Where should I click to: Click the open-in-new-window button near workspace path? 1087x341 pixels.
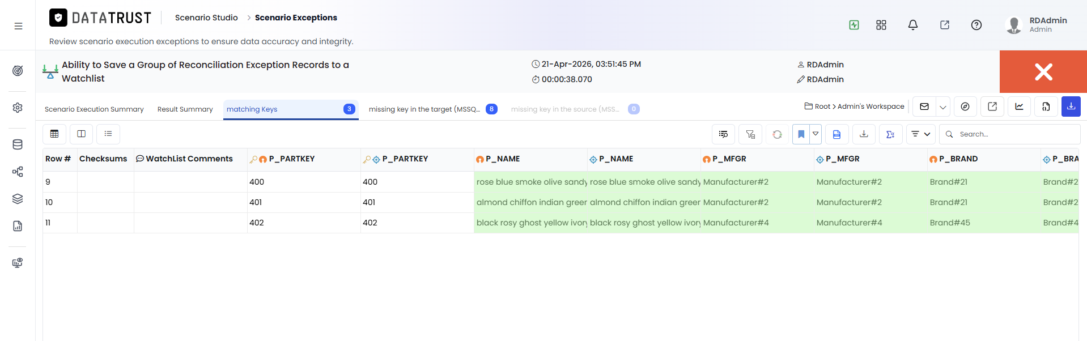coord(992,106)
